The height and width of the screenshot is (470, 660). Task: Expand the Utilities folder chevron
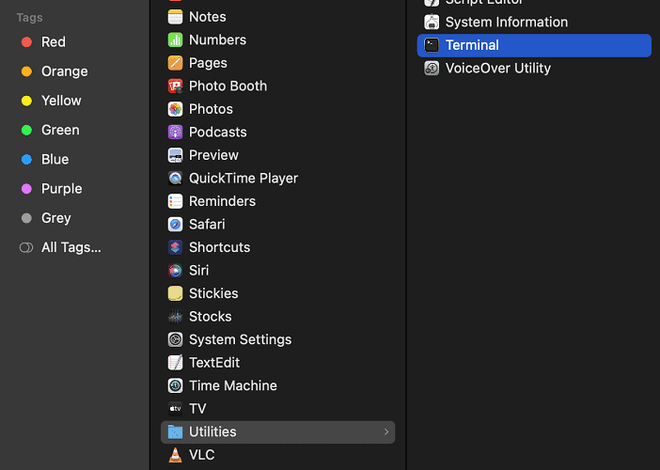385,432
